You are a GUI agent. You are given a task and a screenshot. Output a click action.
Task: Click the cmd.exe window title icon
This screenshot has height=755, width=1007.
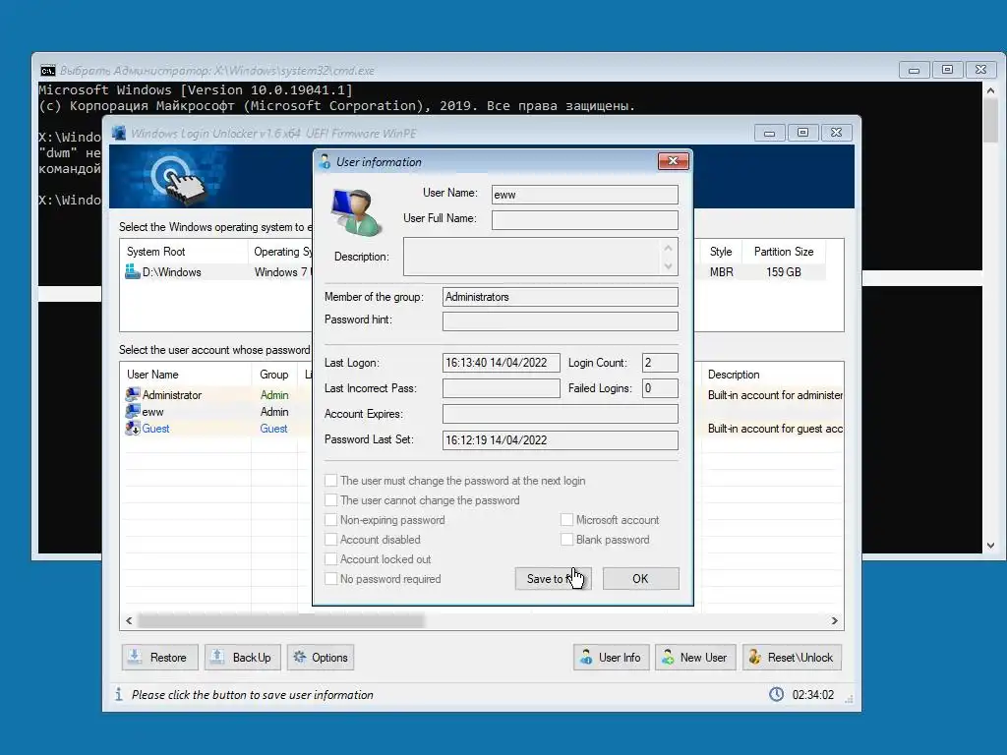[x=48, y=70]
